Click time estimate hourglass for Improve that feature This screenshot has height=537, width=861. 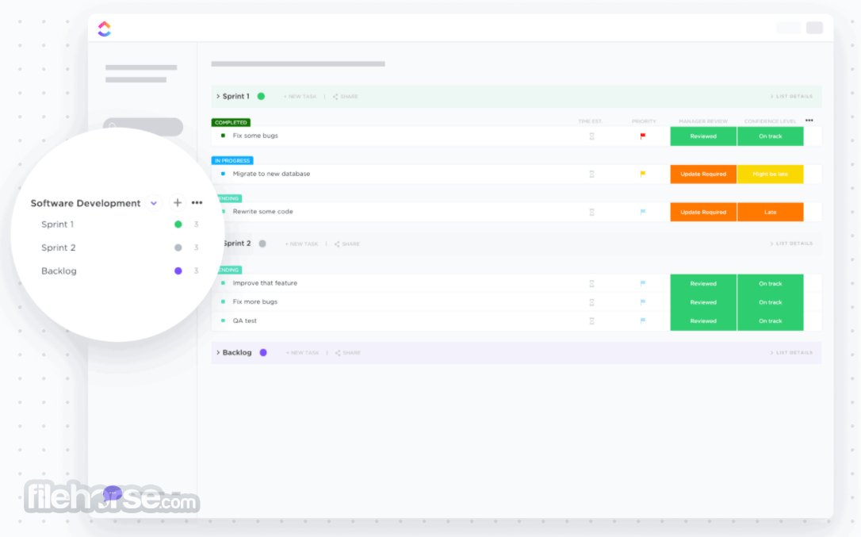(x=591, y=284)
